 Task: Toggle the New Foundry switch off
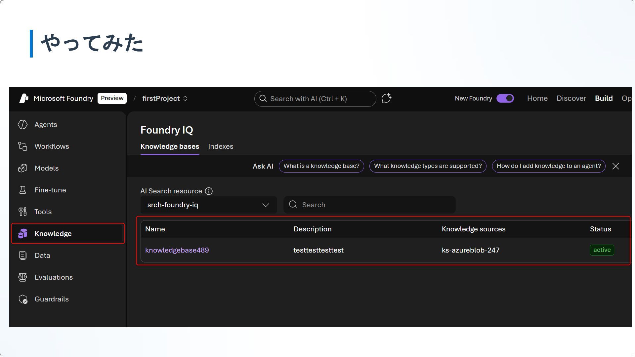(x=505, y=99)
